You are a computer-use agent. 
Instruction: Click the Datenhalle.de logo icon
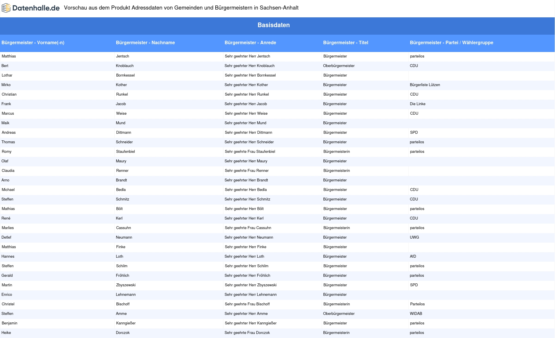tap(6, 8)
